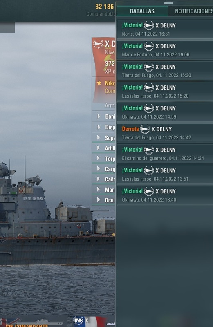Click destroyer icon in Norte 16:31 battle
The width and height of the screenshot is (213, 327).
click(x=149, y=26)
